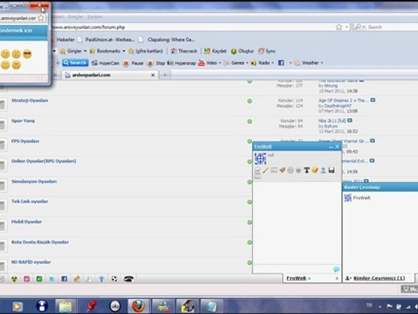Open the Strateji Oyunları forum
Viewport: 418px width, 314px height.
pyautogui.click(x=30, y=100)
